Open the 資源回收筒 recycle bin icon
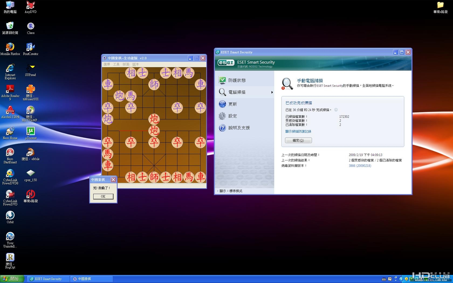The width and height of the screenshot is (453, 283). (x=10, y=28)
